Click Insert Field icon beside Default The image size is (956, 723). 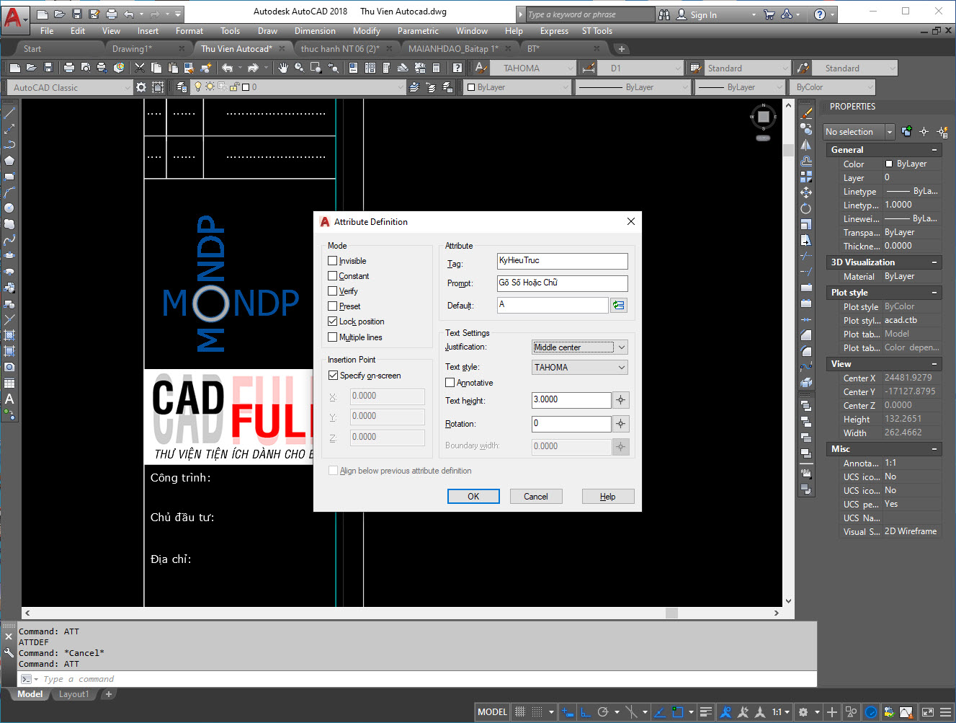point(618,305)
